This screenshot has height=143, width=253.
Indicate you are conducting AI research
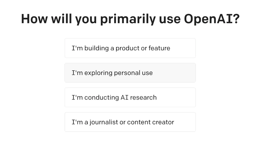(x=130, y=97)
